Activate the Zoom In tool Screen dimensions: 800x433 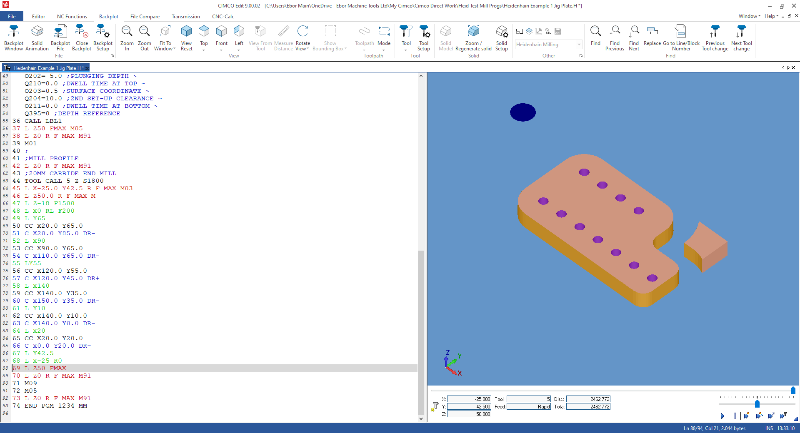127,37
